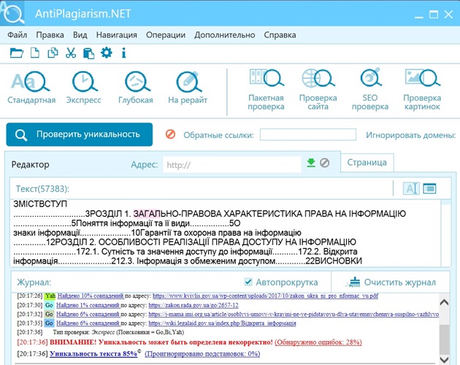460x365 pixels.
Task: Launch Проверка сайта tool
Action: click(318, 90)
